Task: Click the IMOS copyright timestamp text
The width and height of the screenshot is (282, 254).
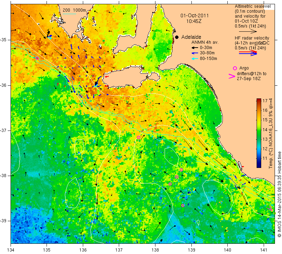Action: (279, 194)
